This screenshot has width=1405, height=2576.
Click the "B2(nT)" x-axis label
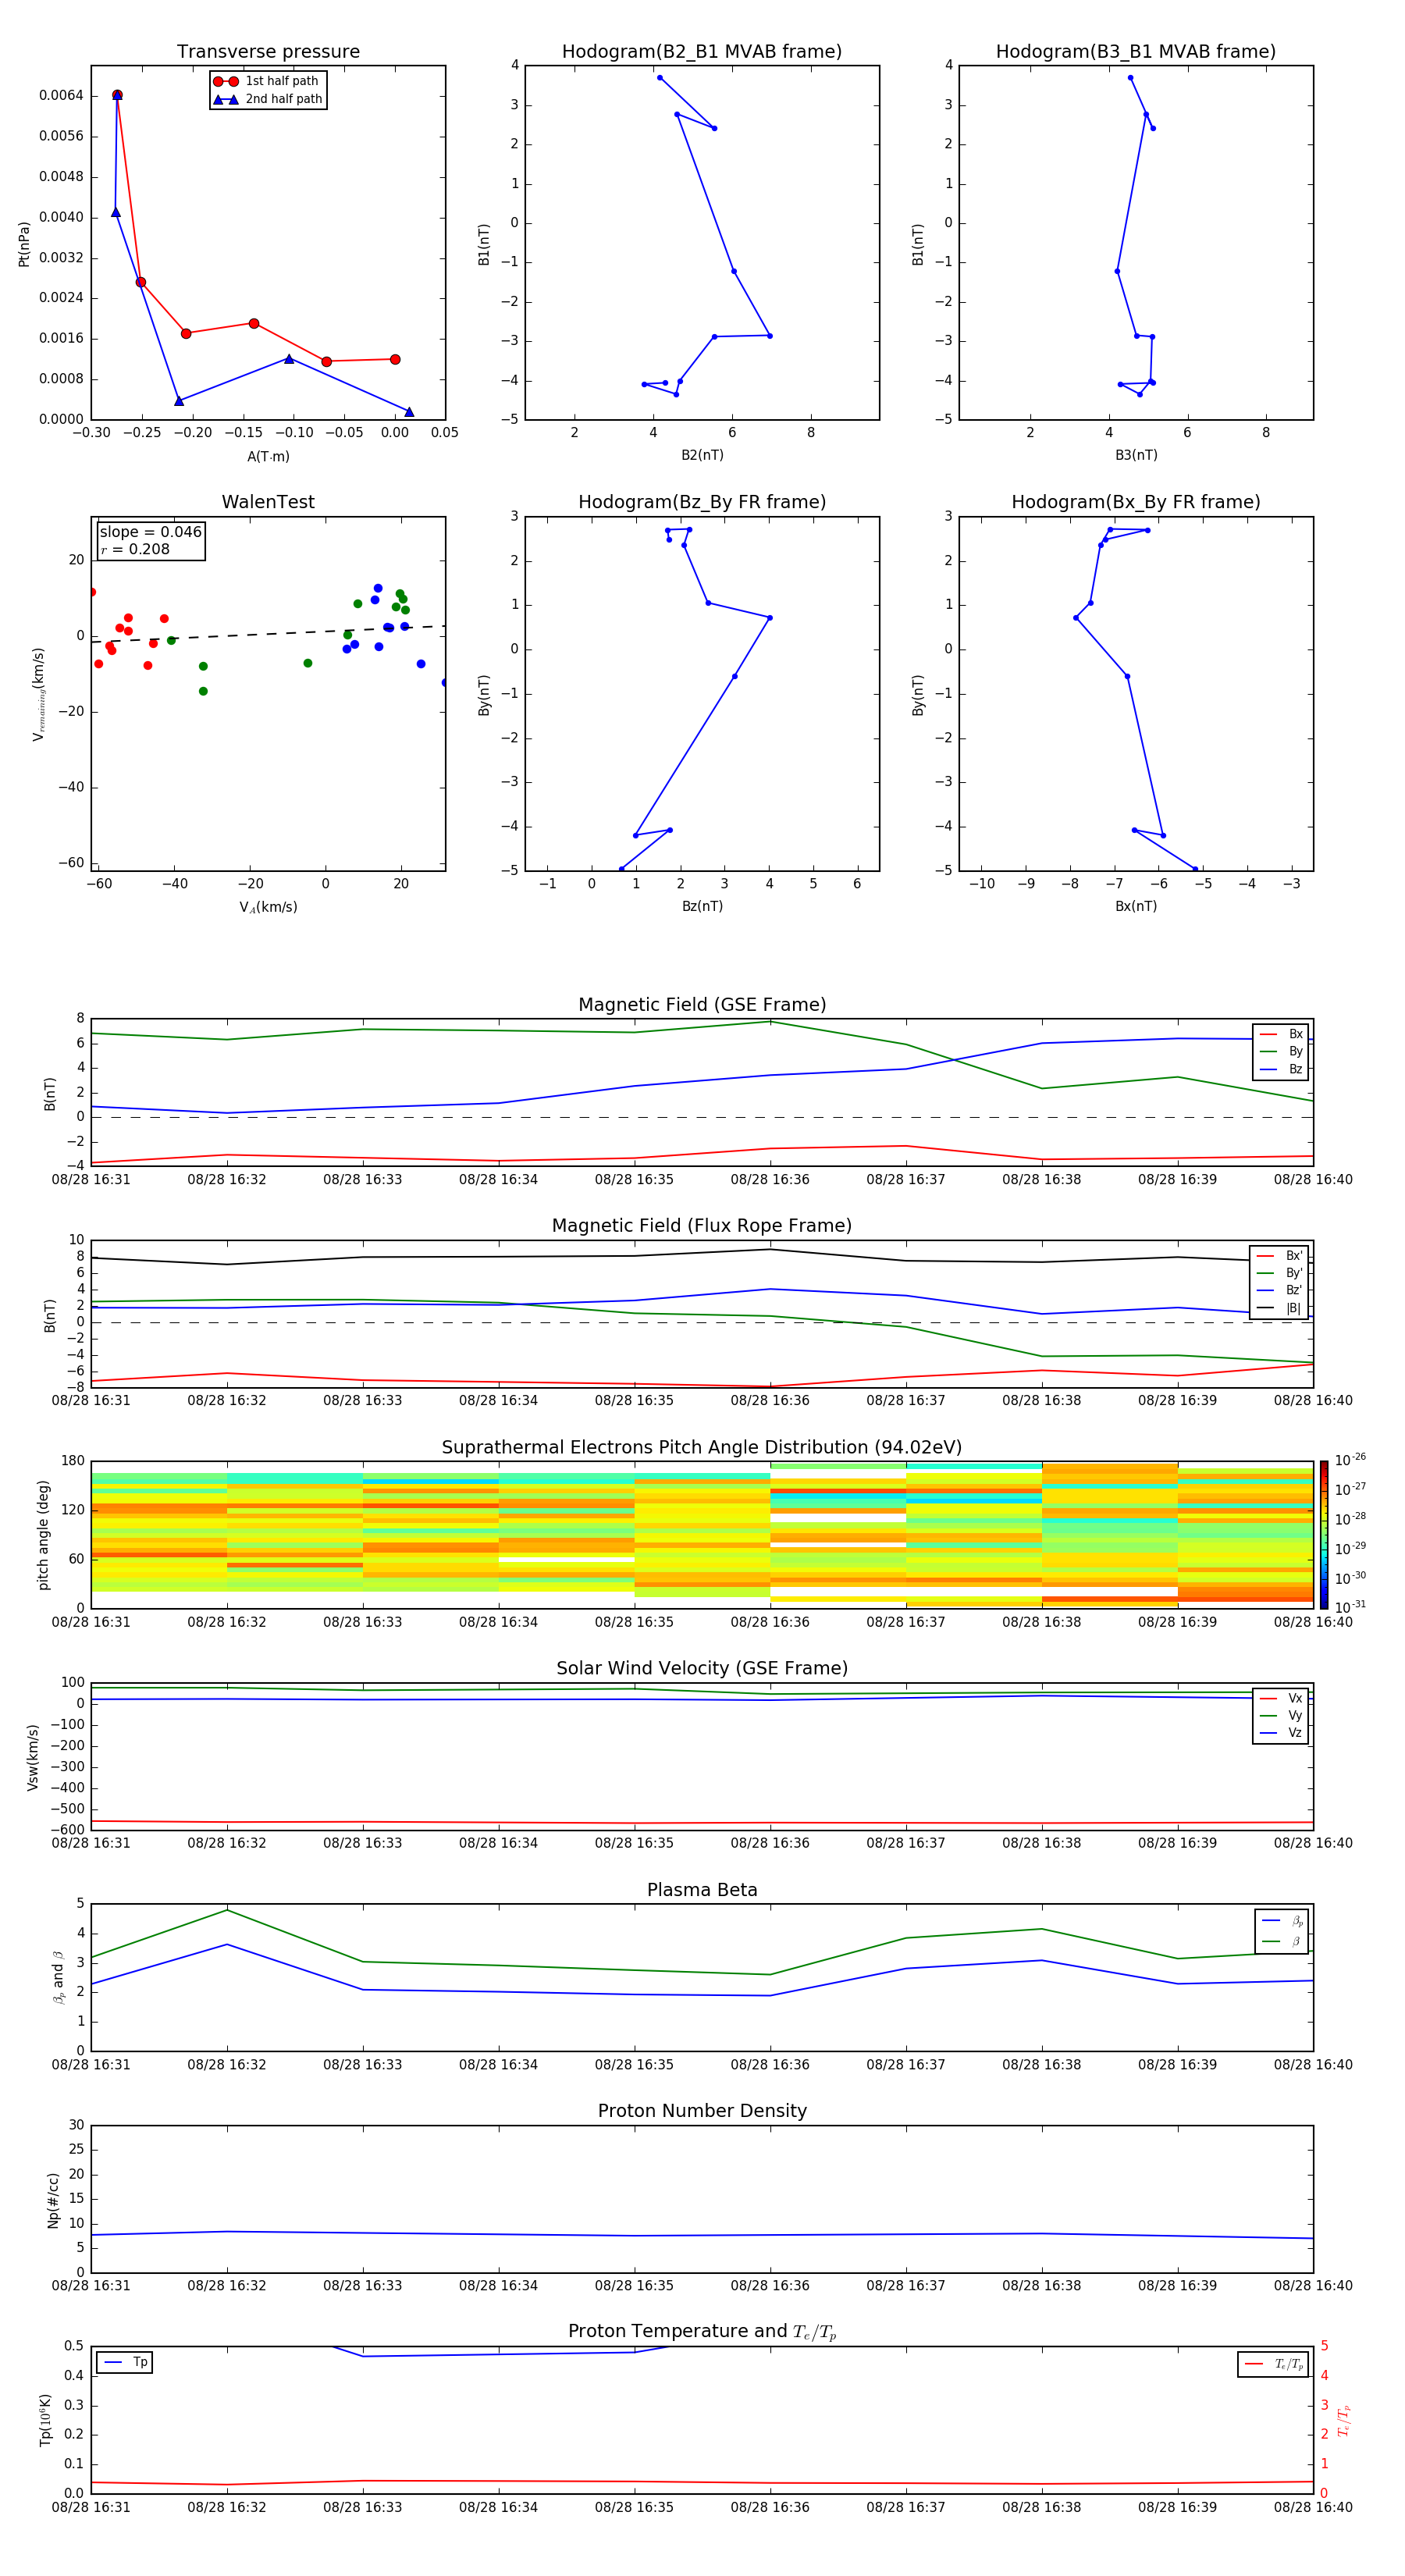(x=702, y=455)
